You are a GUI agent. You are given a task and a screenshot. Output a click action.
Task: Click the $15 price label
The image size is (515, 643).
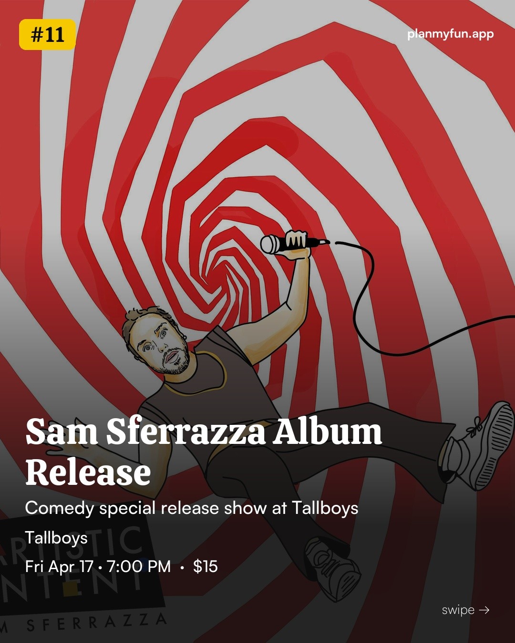click(x=206, y=567)
